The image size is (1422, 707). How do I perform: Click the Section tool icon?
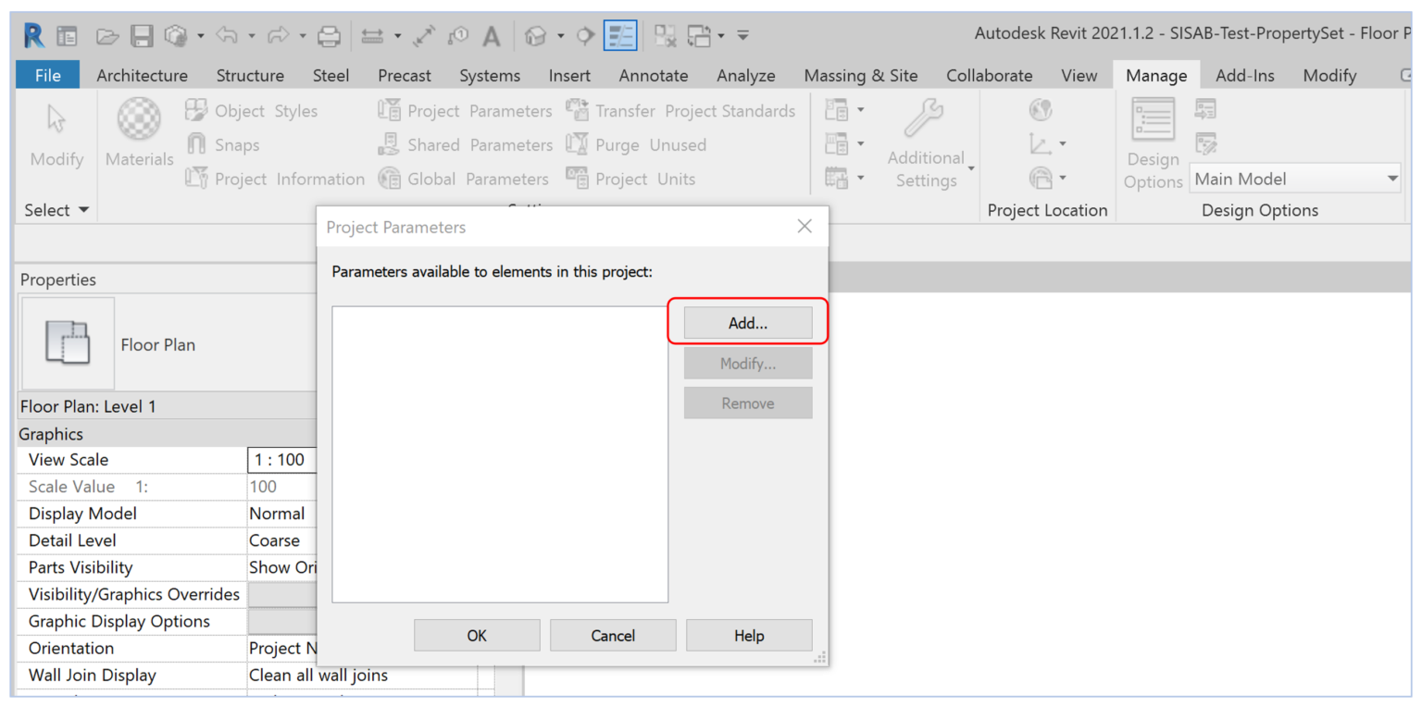[585, 36]
